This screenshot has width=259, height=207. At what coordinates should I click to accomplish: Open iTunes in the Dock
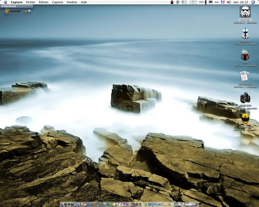click(143, 204)
